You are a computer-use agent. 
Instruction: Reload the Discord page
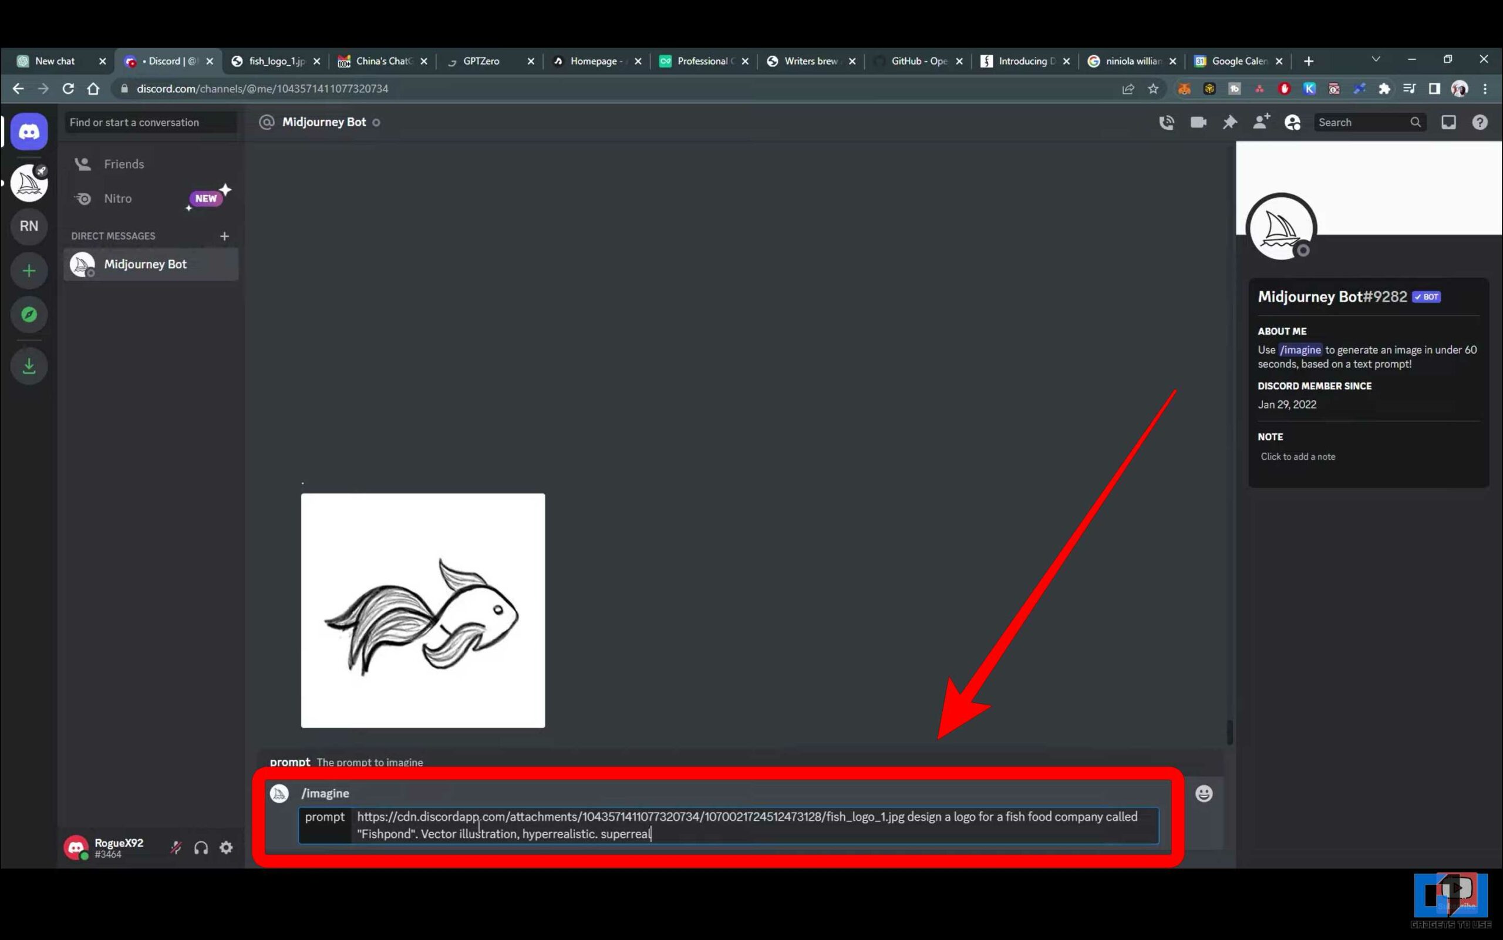(x=68, y=89)
